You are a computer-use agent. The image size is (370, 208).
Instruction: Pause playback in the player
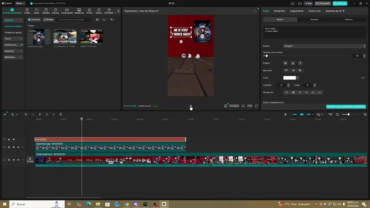click(191, 106)
